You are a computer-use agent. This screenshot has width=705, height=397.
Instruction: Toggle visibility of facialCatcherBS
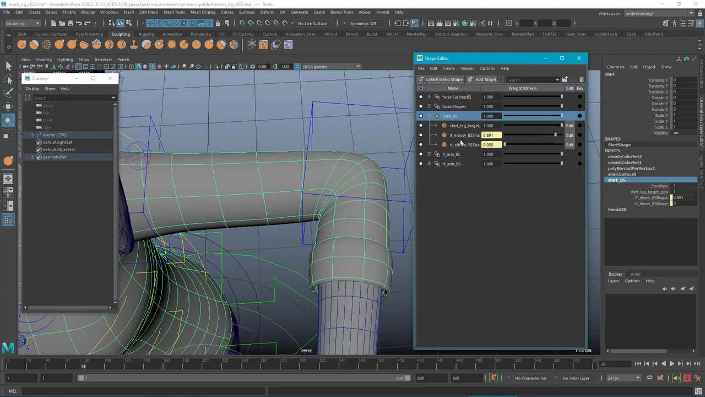tap(421, 97)
